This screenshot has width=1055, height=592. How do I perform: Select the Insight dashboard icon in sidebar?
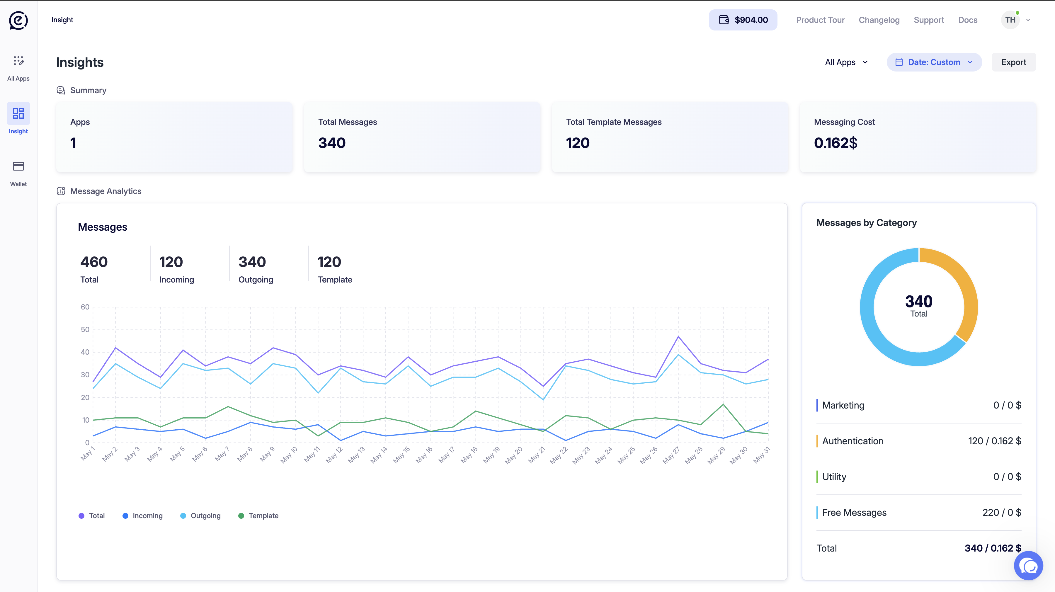[18, 113]
